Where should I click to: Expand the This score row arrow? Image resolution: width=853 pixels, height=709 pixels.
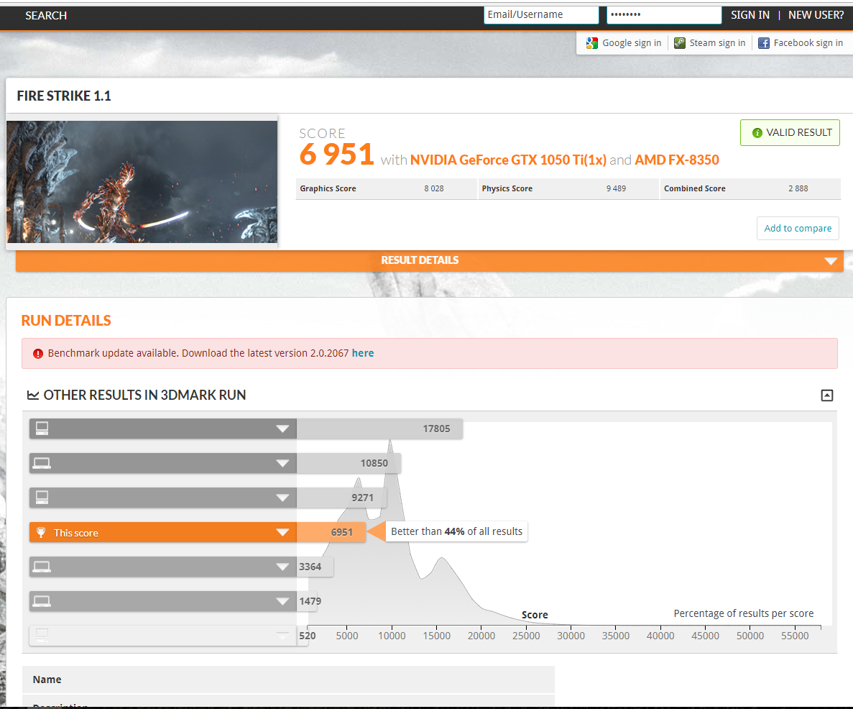coord(282,533)
